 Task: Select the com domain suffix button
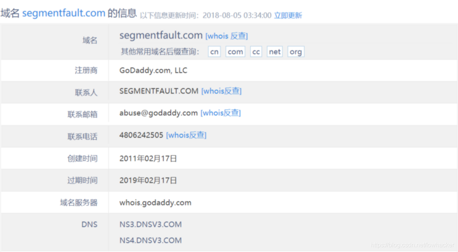pos(235,52)
